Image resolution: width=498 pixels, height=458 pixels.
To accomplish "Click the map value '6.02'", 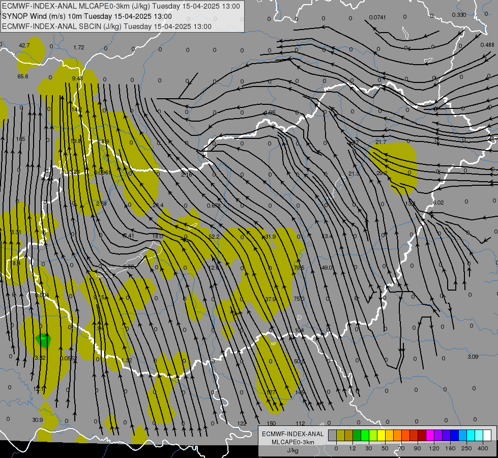I will [x=438, y=203].
